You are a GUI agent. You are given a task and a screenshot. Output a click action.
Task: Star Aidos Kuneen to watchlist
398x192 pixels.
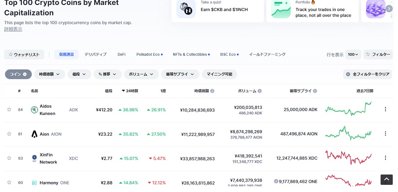pos(9,110)
